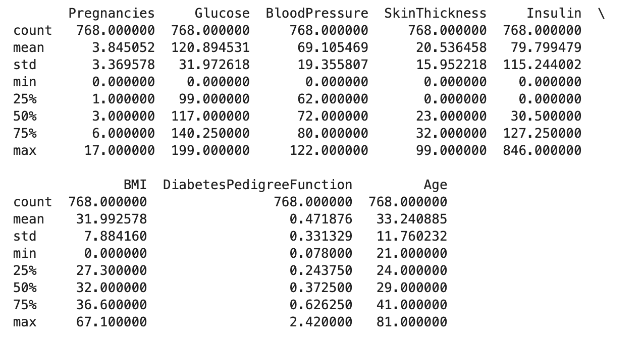This screenshot has height=339, width=642.
Task: Select the Insulin max value 846.000000
Action: [542, 151]
